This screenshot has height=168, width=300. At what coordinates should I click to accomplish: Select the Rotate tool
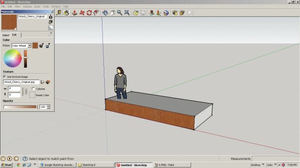tap(89, 13)
